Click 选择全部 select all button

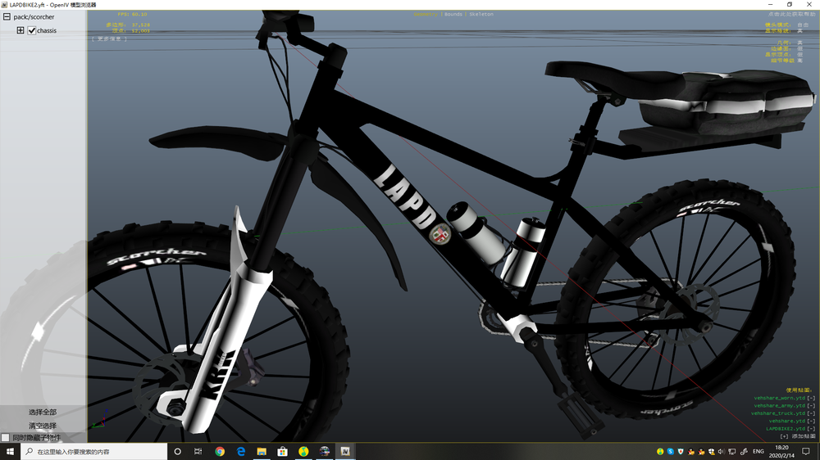[x=43, y=412]
